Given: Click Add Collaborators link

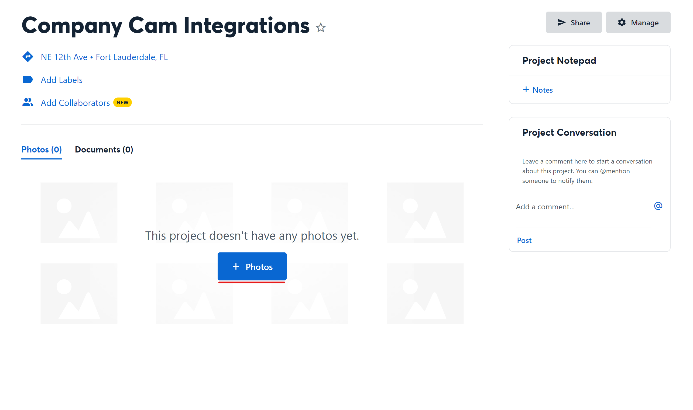Looking at the screenshot, I should (75, 102).
